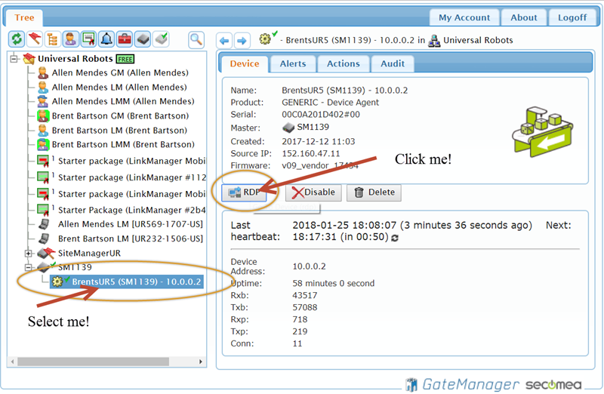This screenshot has height=394, width=604.
Task: Collapse the SM1139 tree node
Action: [29, 267]
